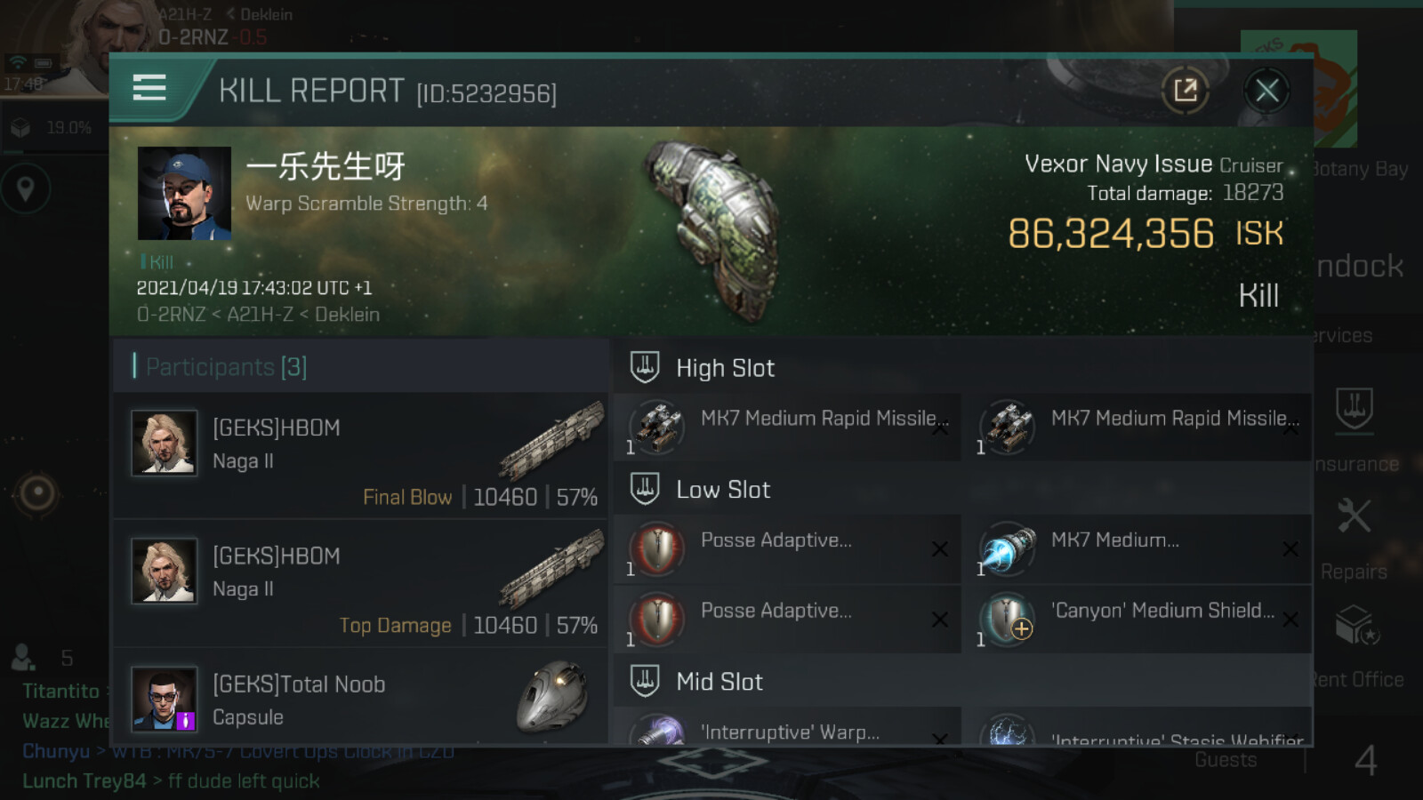
Task: Expand the Low Slot section header
Action: point(962,489)
